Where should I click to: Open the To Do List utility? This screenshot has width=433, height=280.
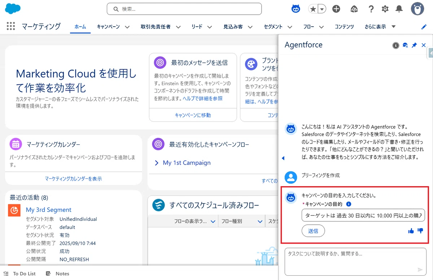click(19, 274)
